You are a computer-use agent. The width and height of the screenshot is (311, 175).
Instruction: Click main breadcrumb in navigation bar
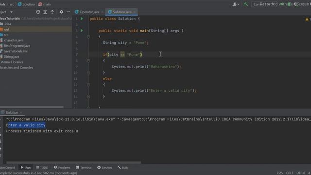pos(44,4)
